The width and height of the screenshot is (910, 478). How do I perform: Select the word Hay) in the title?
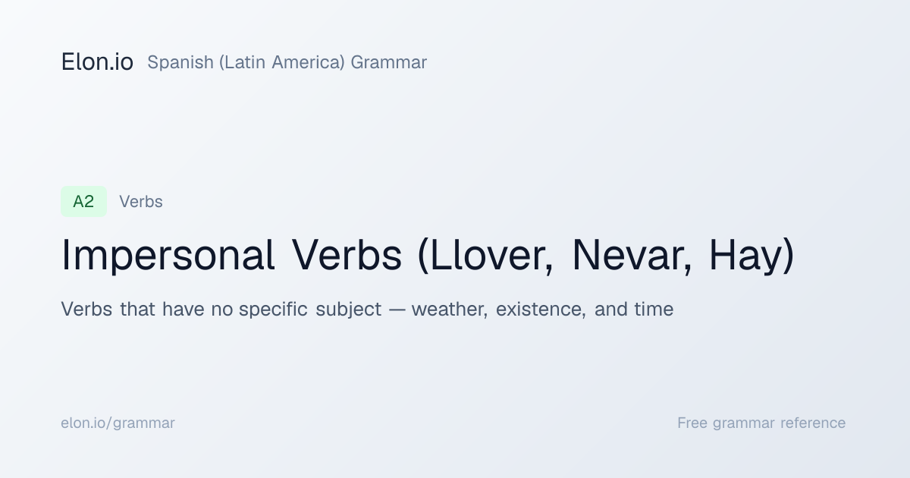pos(752,256)
